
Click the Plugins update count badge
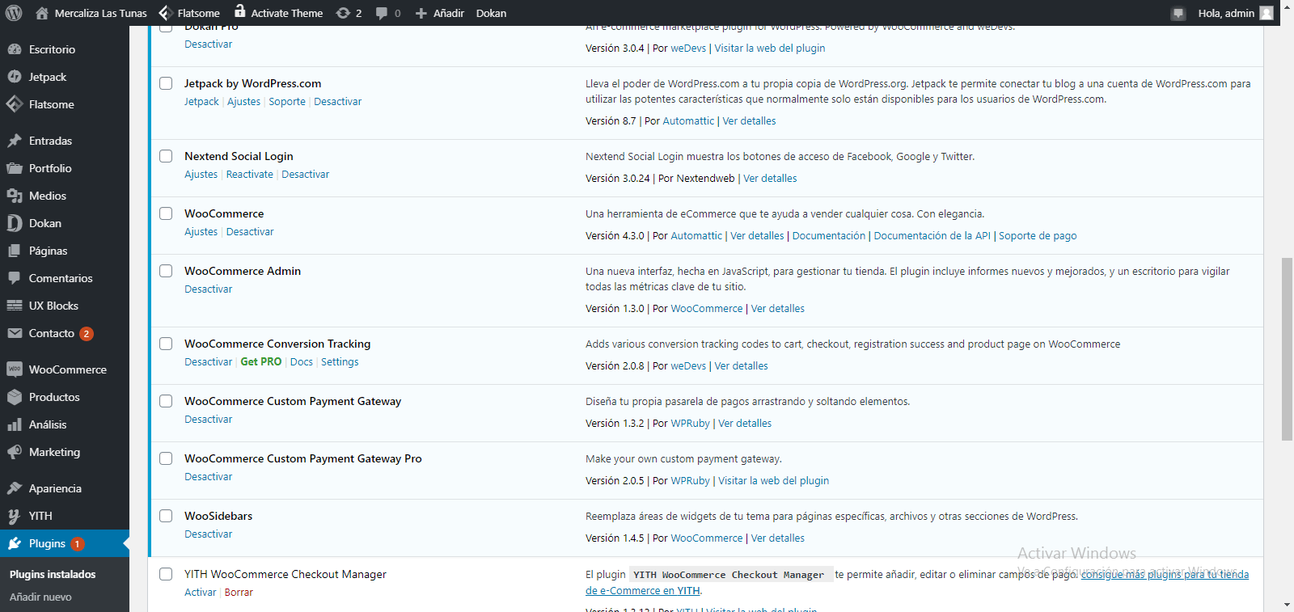[77, 544]
